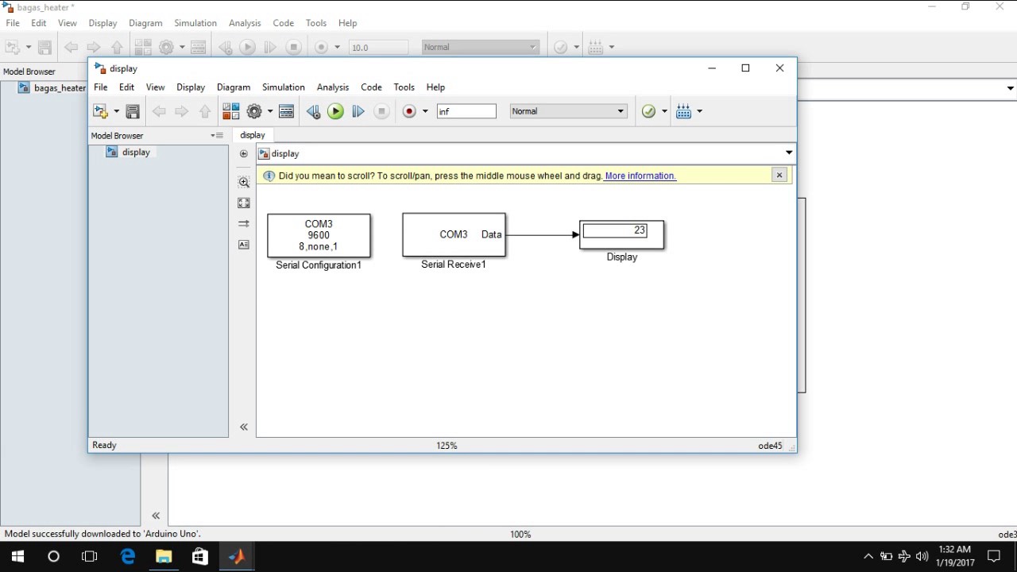Viewport: 1017px width, 572px height.
Task: Open Display menu in display window
Action: point(191,87)
